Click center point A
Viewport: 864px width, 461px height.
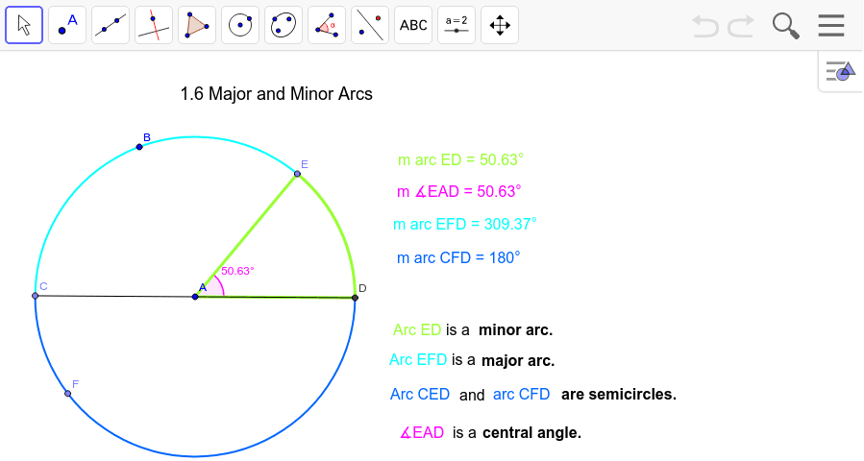[x=195, y=297]
